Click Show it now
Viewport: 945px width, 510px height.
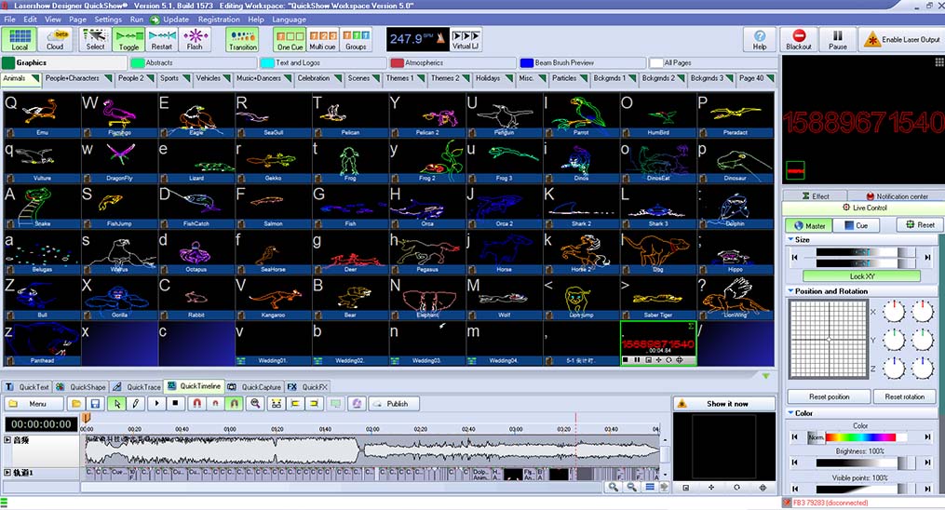724,403
